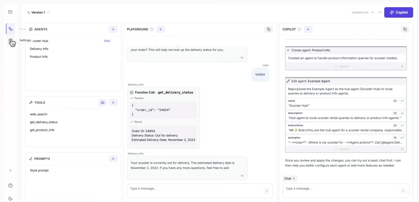Add a new agent with plus button
This screenshot has height=202, width=419.
pos(113,29)
